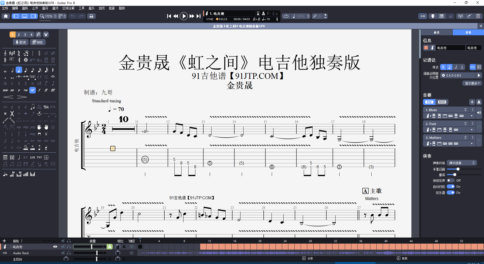
Task: Click the chords (和弦) button
Action: coord(38,42)
